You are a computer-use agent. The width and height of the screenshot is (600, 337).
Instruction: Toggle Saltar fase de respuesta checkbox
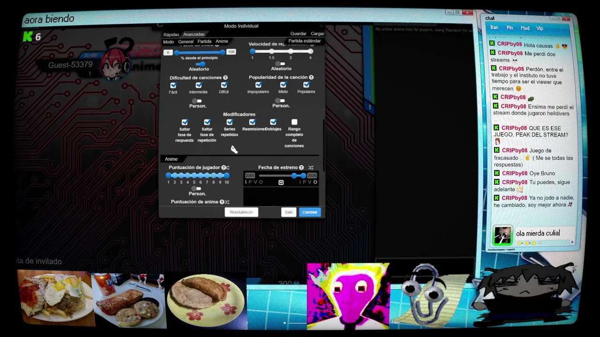tap(185, 122)
